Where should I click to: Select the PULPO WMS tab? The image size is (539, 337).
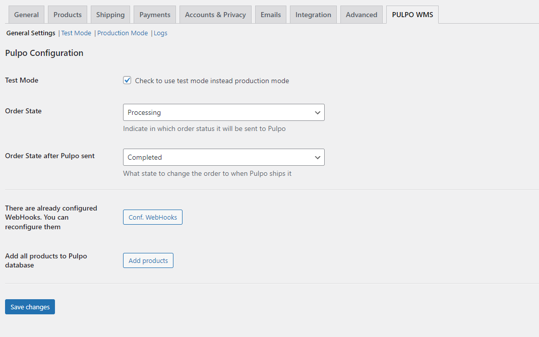pyautogui.click(x=412, y=15)
